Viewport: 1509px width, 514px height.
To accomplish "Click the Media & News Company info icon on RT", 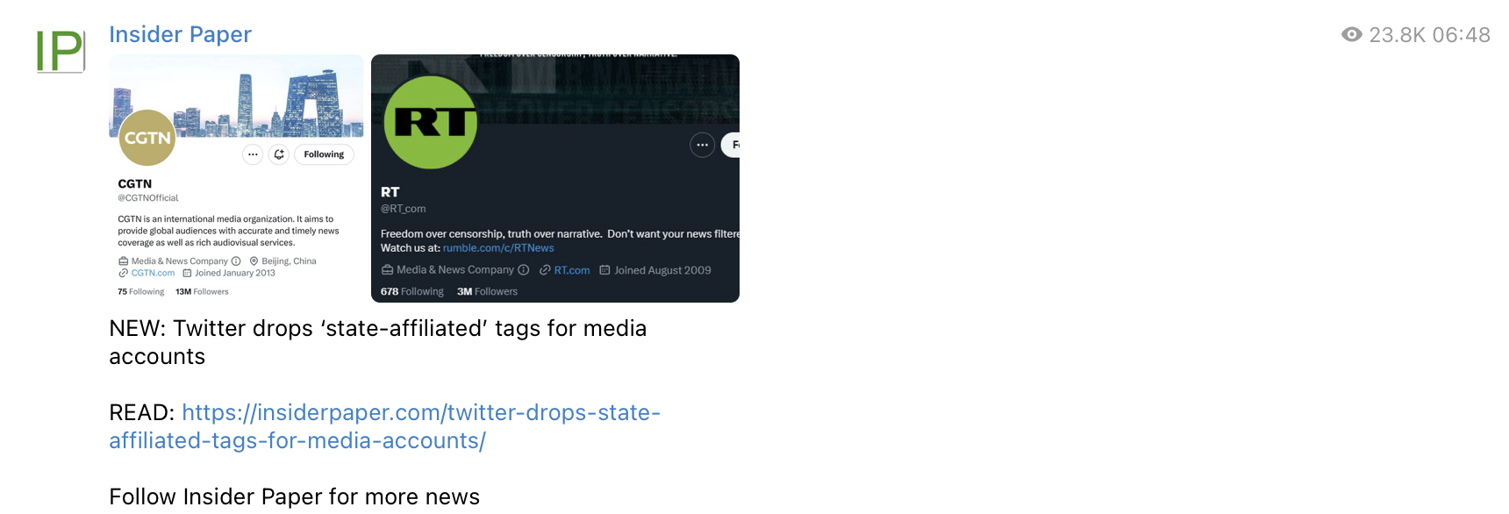I will (x=524, y=270).
